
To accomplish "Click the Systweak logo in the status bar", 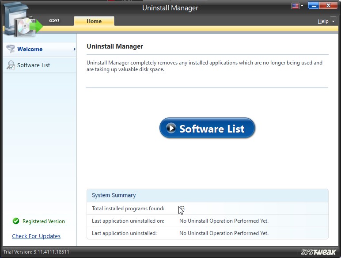I will point(318,252).
